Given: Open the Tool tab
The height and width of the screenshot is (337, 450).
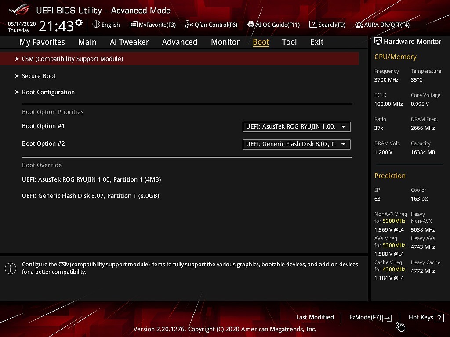Looking at the screenshot, I should coord(289,42).
